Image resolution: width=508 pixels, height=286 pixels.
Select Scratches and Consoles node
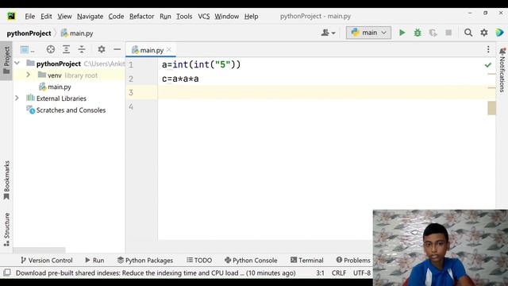tap(71, 110)
